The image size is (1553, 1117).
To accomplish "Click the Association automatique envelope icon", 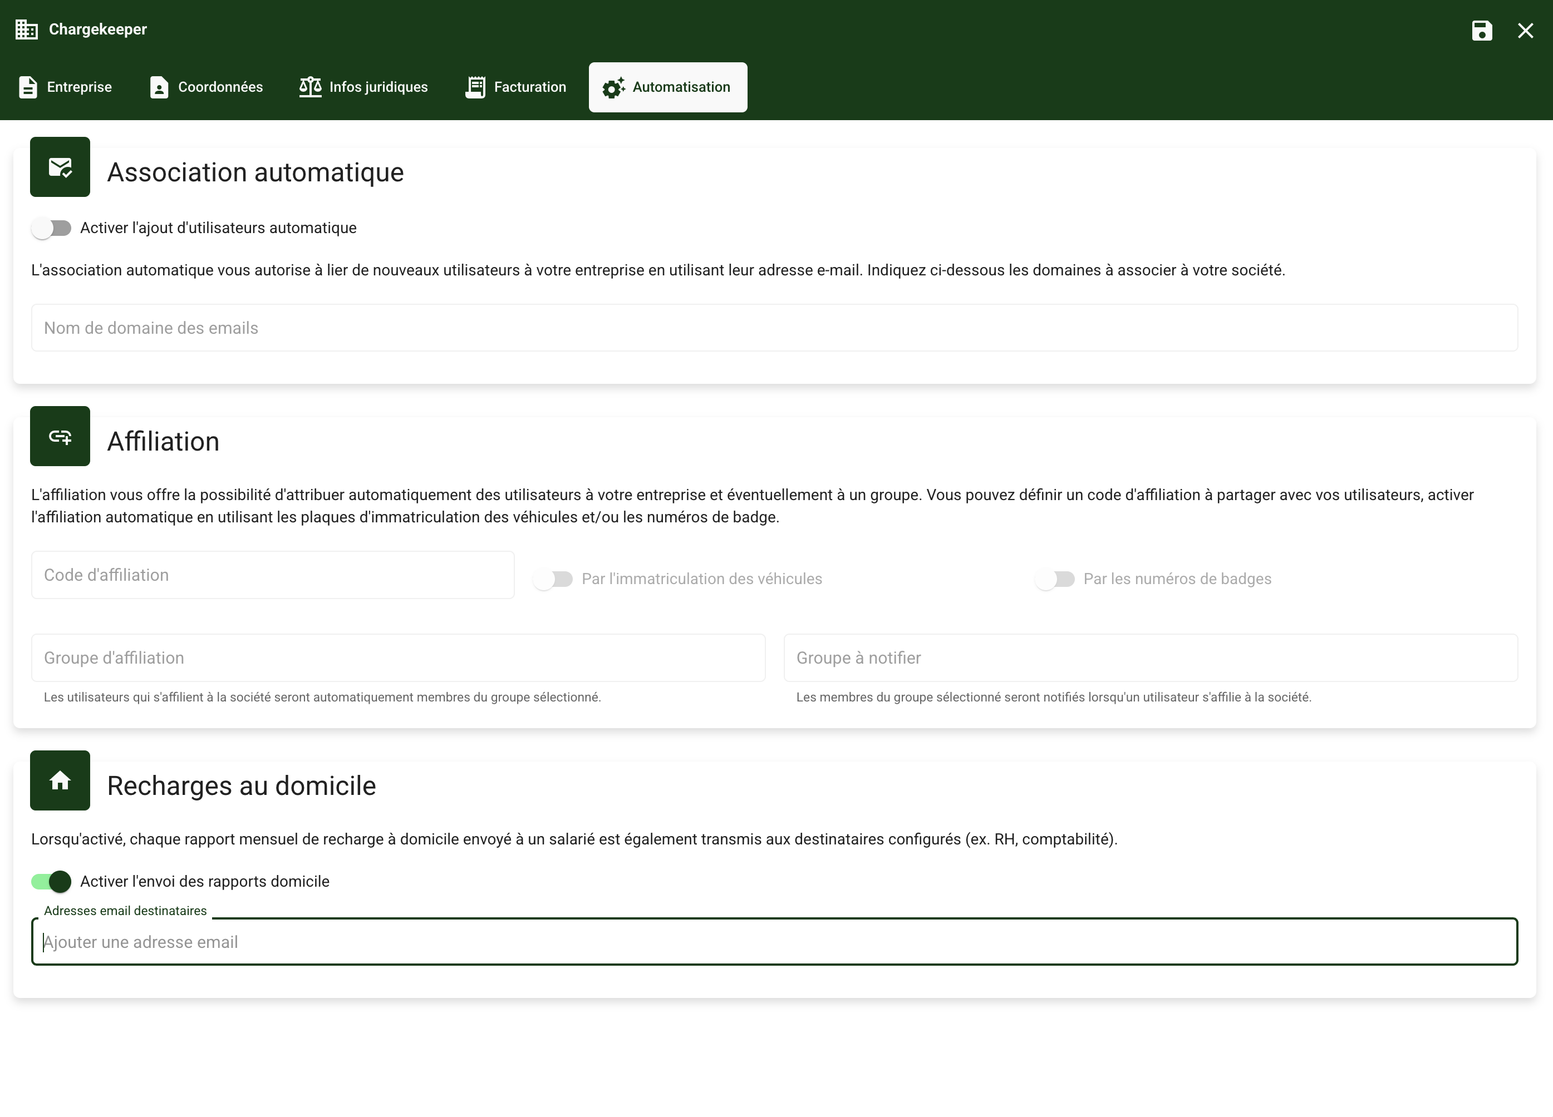I will pyautogui.click(x=60, y=167).
